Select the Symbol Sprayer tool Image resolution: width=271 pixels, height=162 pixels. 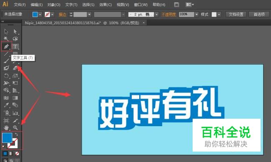pyautogui.click(x=6, y=113)
